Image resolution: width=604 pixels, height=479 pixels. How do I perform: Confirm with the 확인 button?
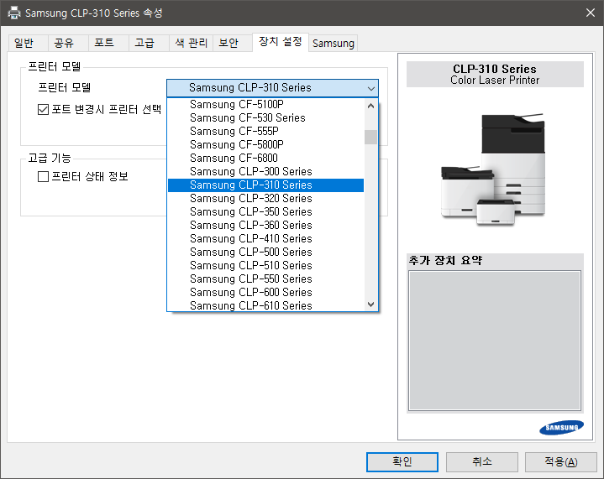click(402, 461)
